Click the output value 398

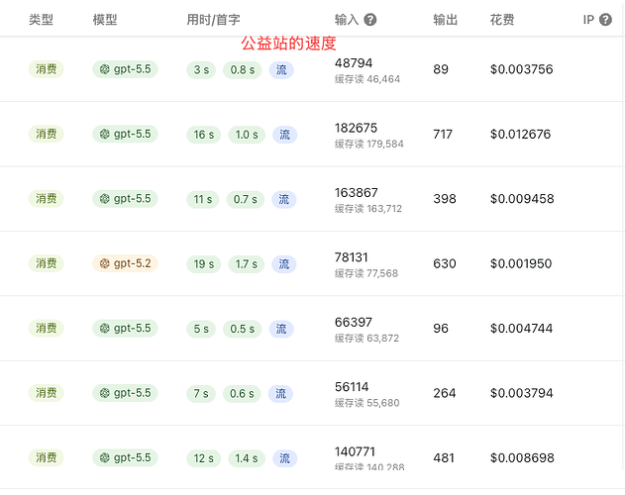tap(445, 198)
